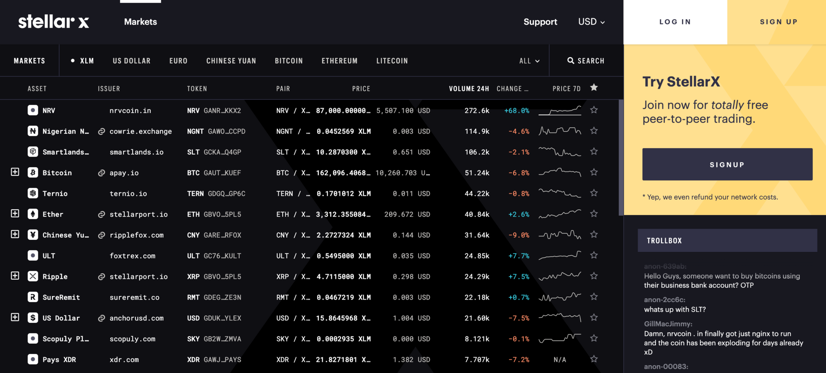Favorite the NRV market with star
This screenshot has width=826, height=373.
(x=594, y=110)
